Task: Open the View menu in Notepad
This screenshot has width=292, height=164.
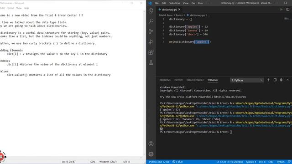Action: tap(19, 8)
